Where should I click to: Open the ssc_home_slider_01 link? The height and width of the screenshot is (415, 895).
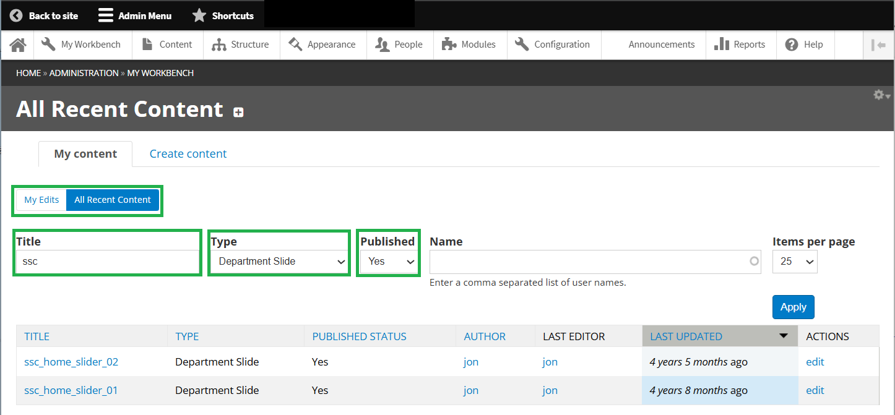pos(71,390)
